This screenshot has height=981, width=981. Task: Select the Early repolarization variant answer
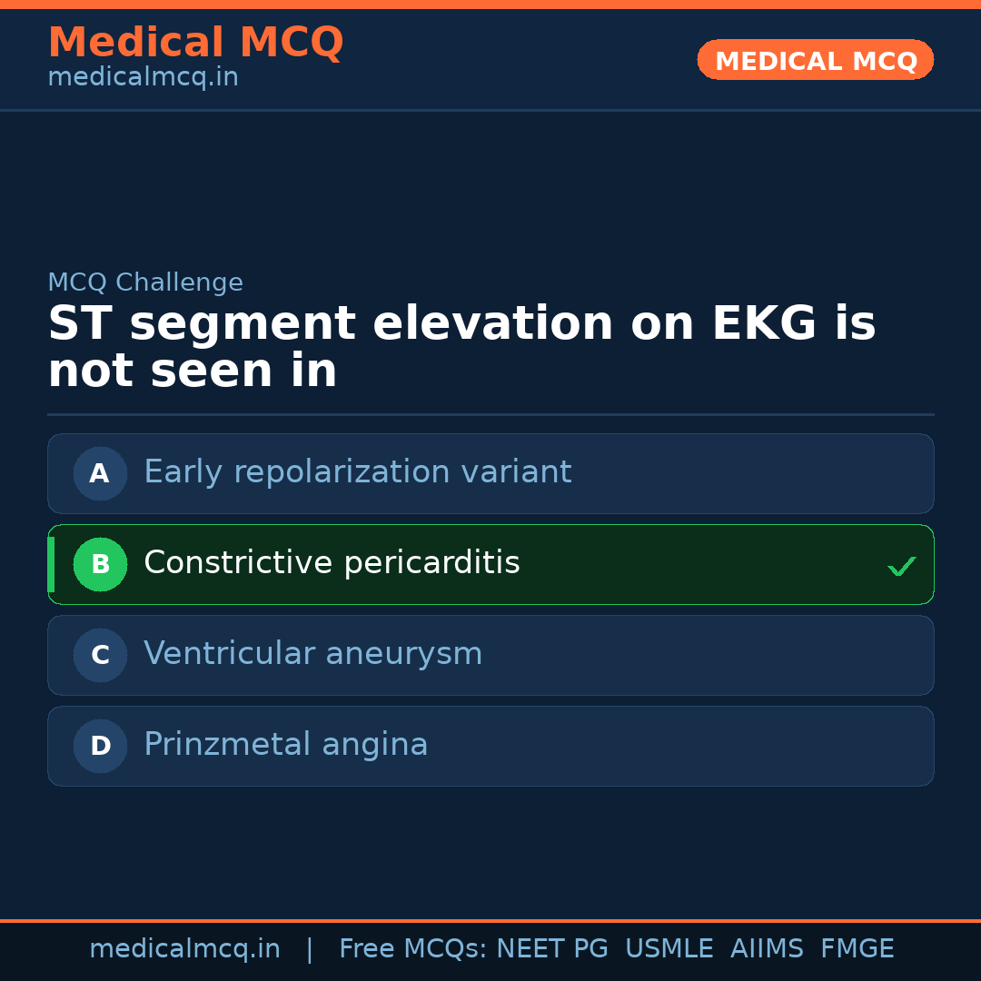tap(358, 472)
